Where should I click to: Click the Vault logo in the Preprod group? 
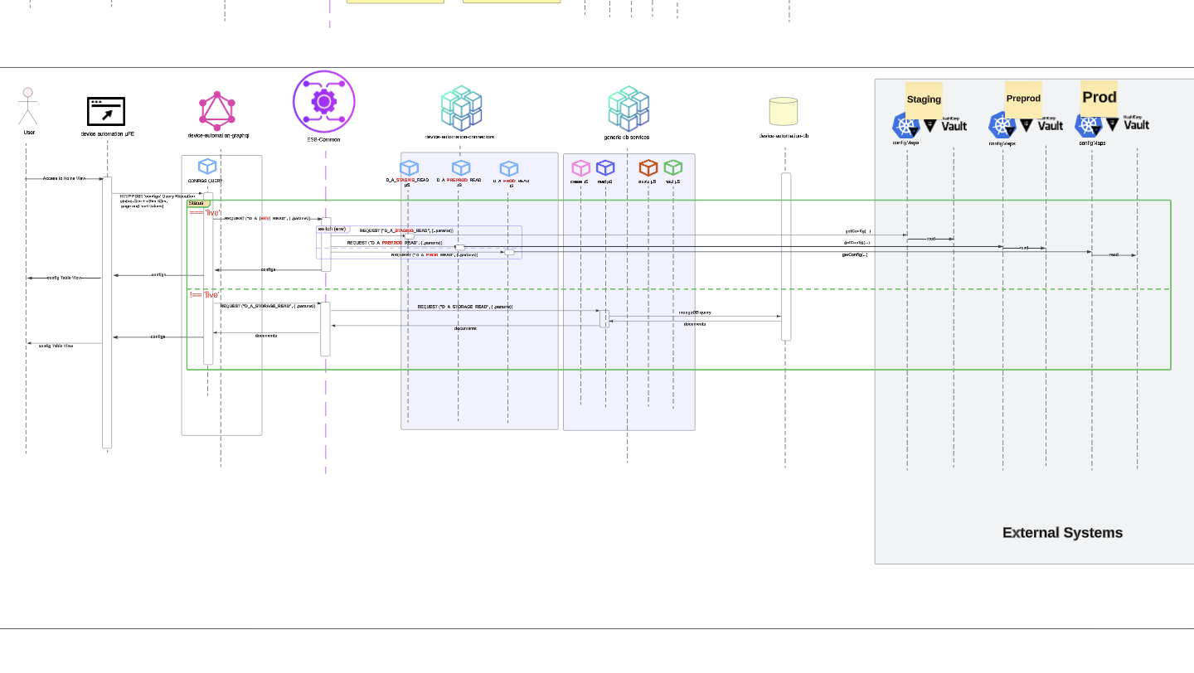click(x=1041, y=124)
